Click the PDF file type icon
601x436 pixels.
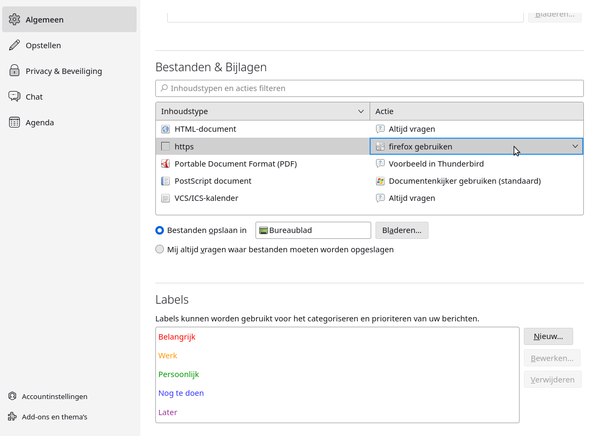166,164
